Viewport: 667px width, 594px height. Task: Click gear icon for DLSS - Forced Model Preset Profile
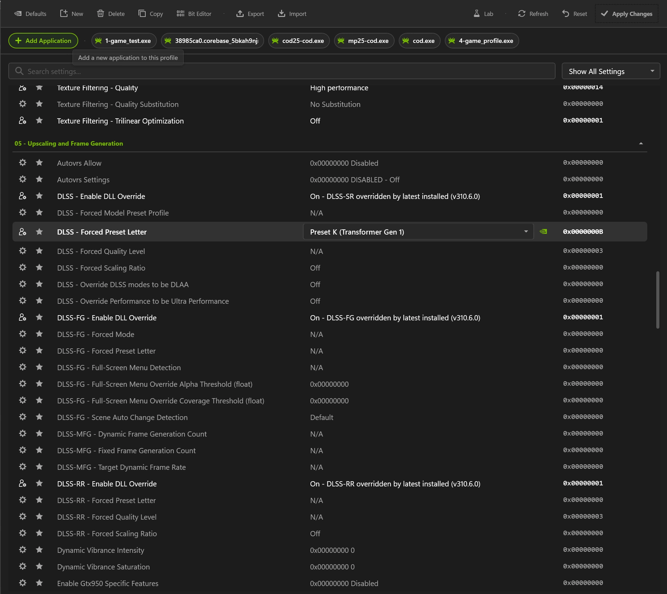coord(22,212)
